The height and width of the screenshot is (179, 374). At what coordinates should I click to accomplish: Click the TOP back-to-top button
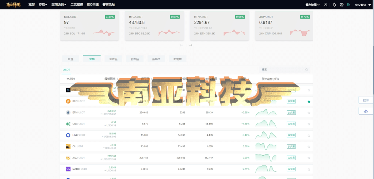click(x=366, y=111)
